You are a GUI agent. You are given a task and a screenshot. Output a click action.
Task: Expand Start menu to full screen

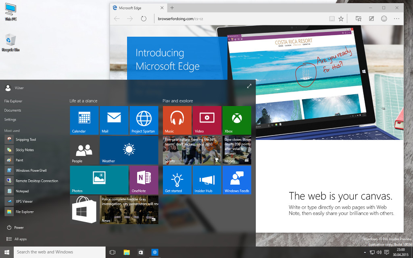pyautogui.click(x=249, y=86)
